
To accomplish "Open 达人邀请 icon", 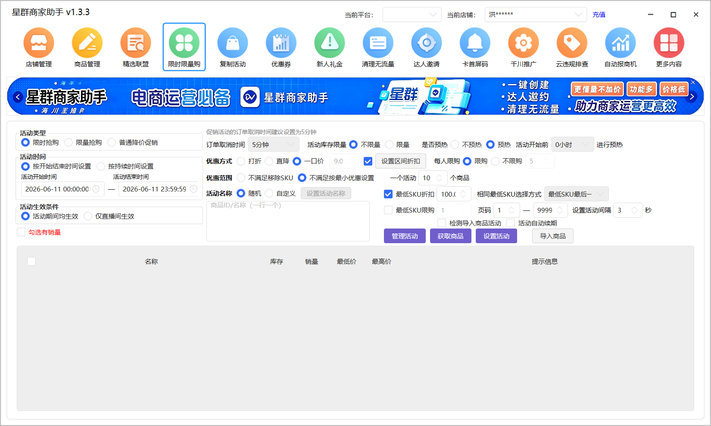I will 427,47.
